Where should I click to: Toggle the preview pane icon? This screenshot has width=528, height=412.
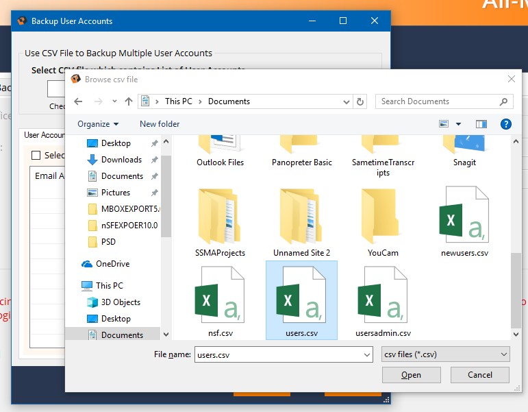pyautogui.click(x=481, y=124)
